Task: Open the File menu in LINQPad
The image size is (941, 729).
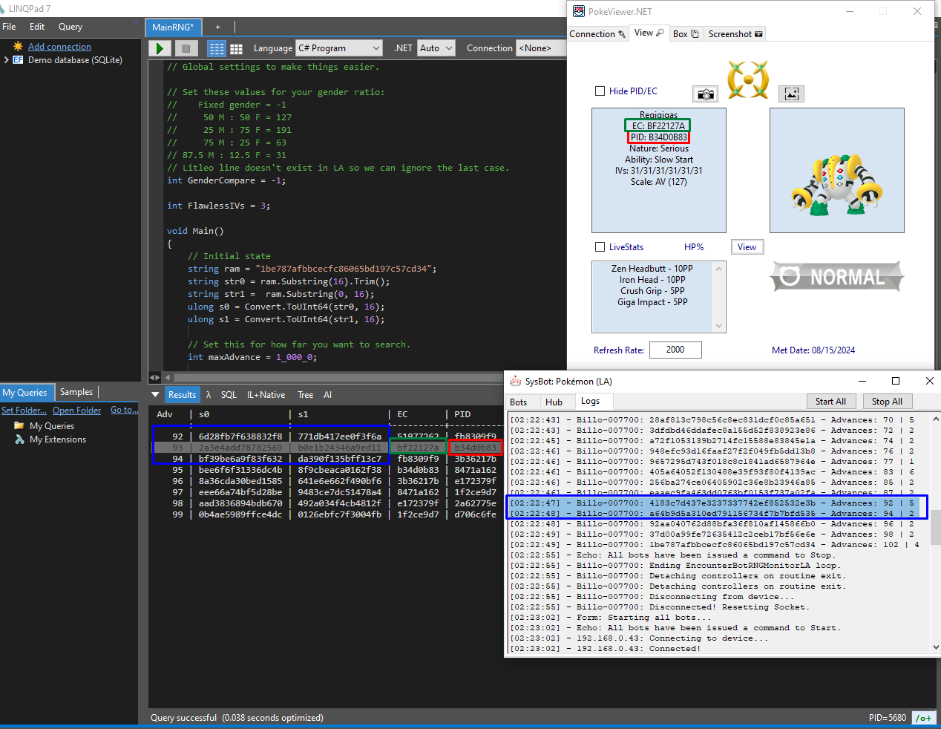Action: coord(9,27)
